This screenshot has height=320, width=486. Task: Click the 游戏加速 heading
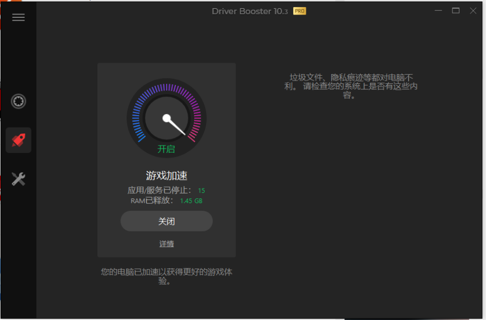click(x=167, y=176)
